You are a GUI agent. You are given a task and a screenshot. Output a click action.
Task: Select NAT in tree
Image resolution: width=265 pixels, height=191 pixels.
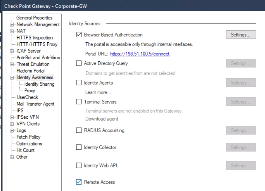tap(21, 31)
